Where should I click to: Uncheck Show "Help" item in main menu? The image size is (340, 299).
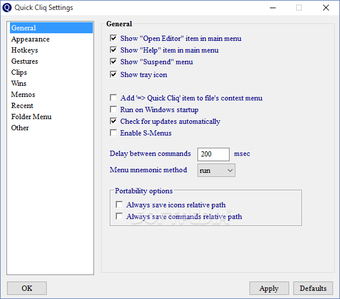(x=113, y=50)
